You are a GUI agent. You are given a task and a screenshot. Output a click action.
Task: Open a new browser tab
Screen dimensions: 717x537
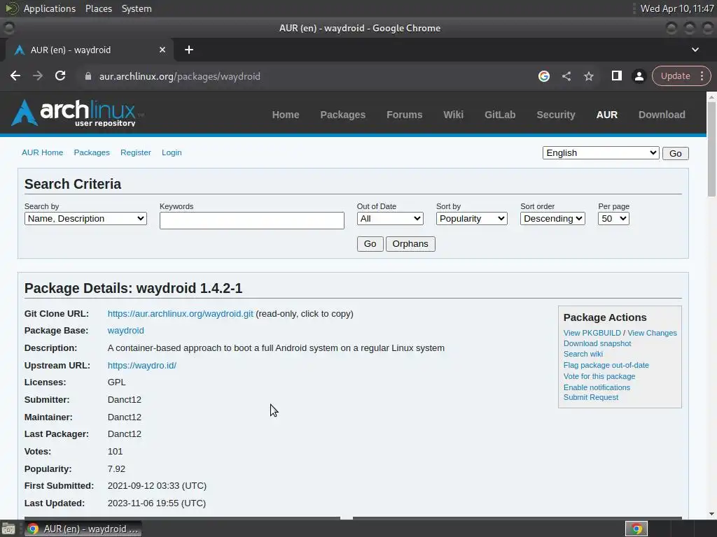point(189,50)
